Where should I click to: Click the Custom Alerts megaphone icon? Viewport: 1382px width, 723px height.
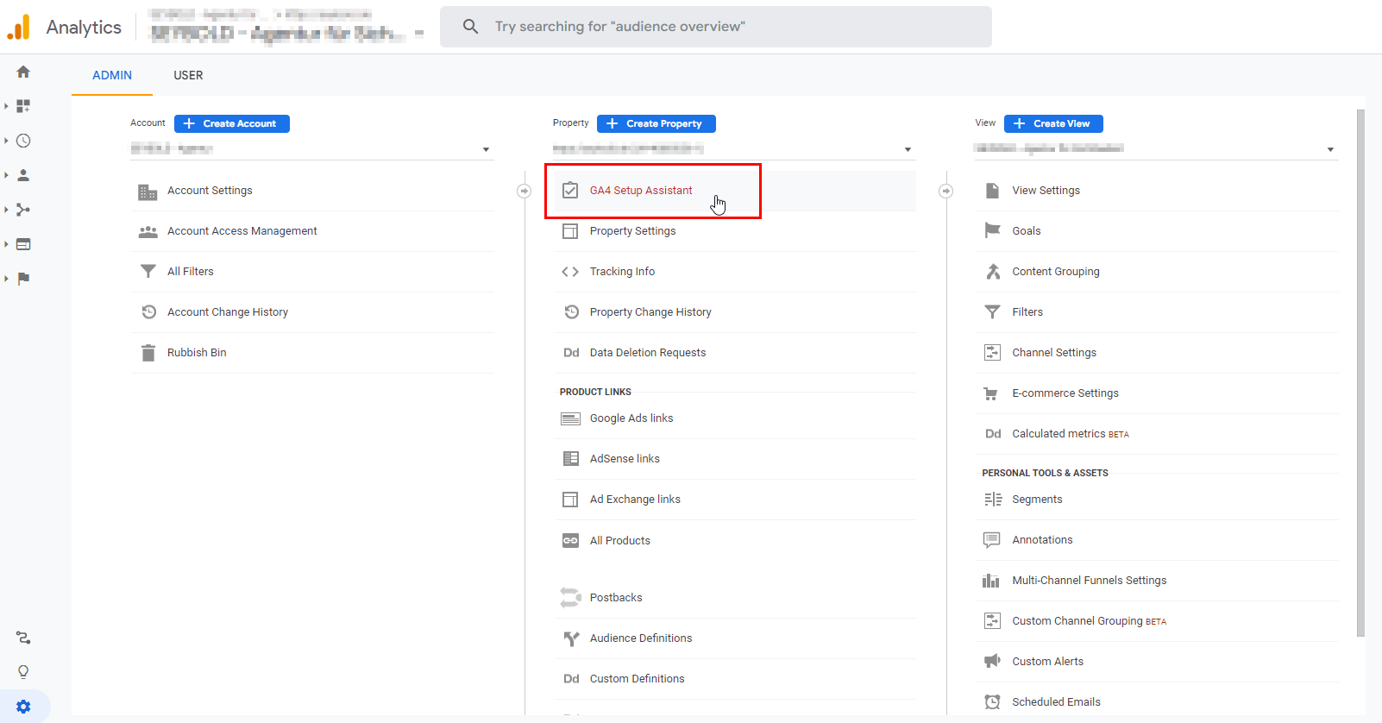(992, 662)
